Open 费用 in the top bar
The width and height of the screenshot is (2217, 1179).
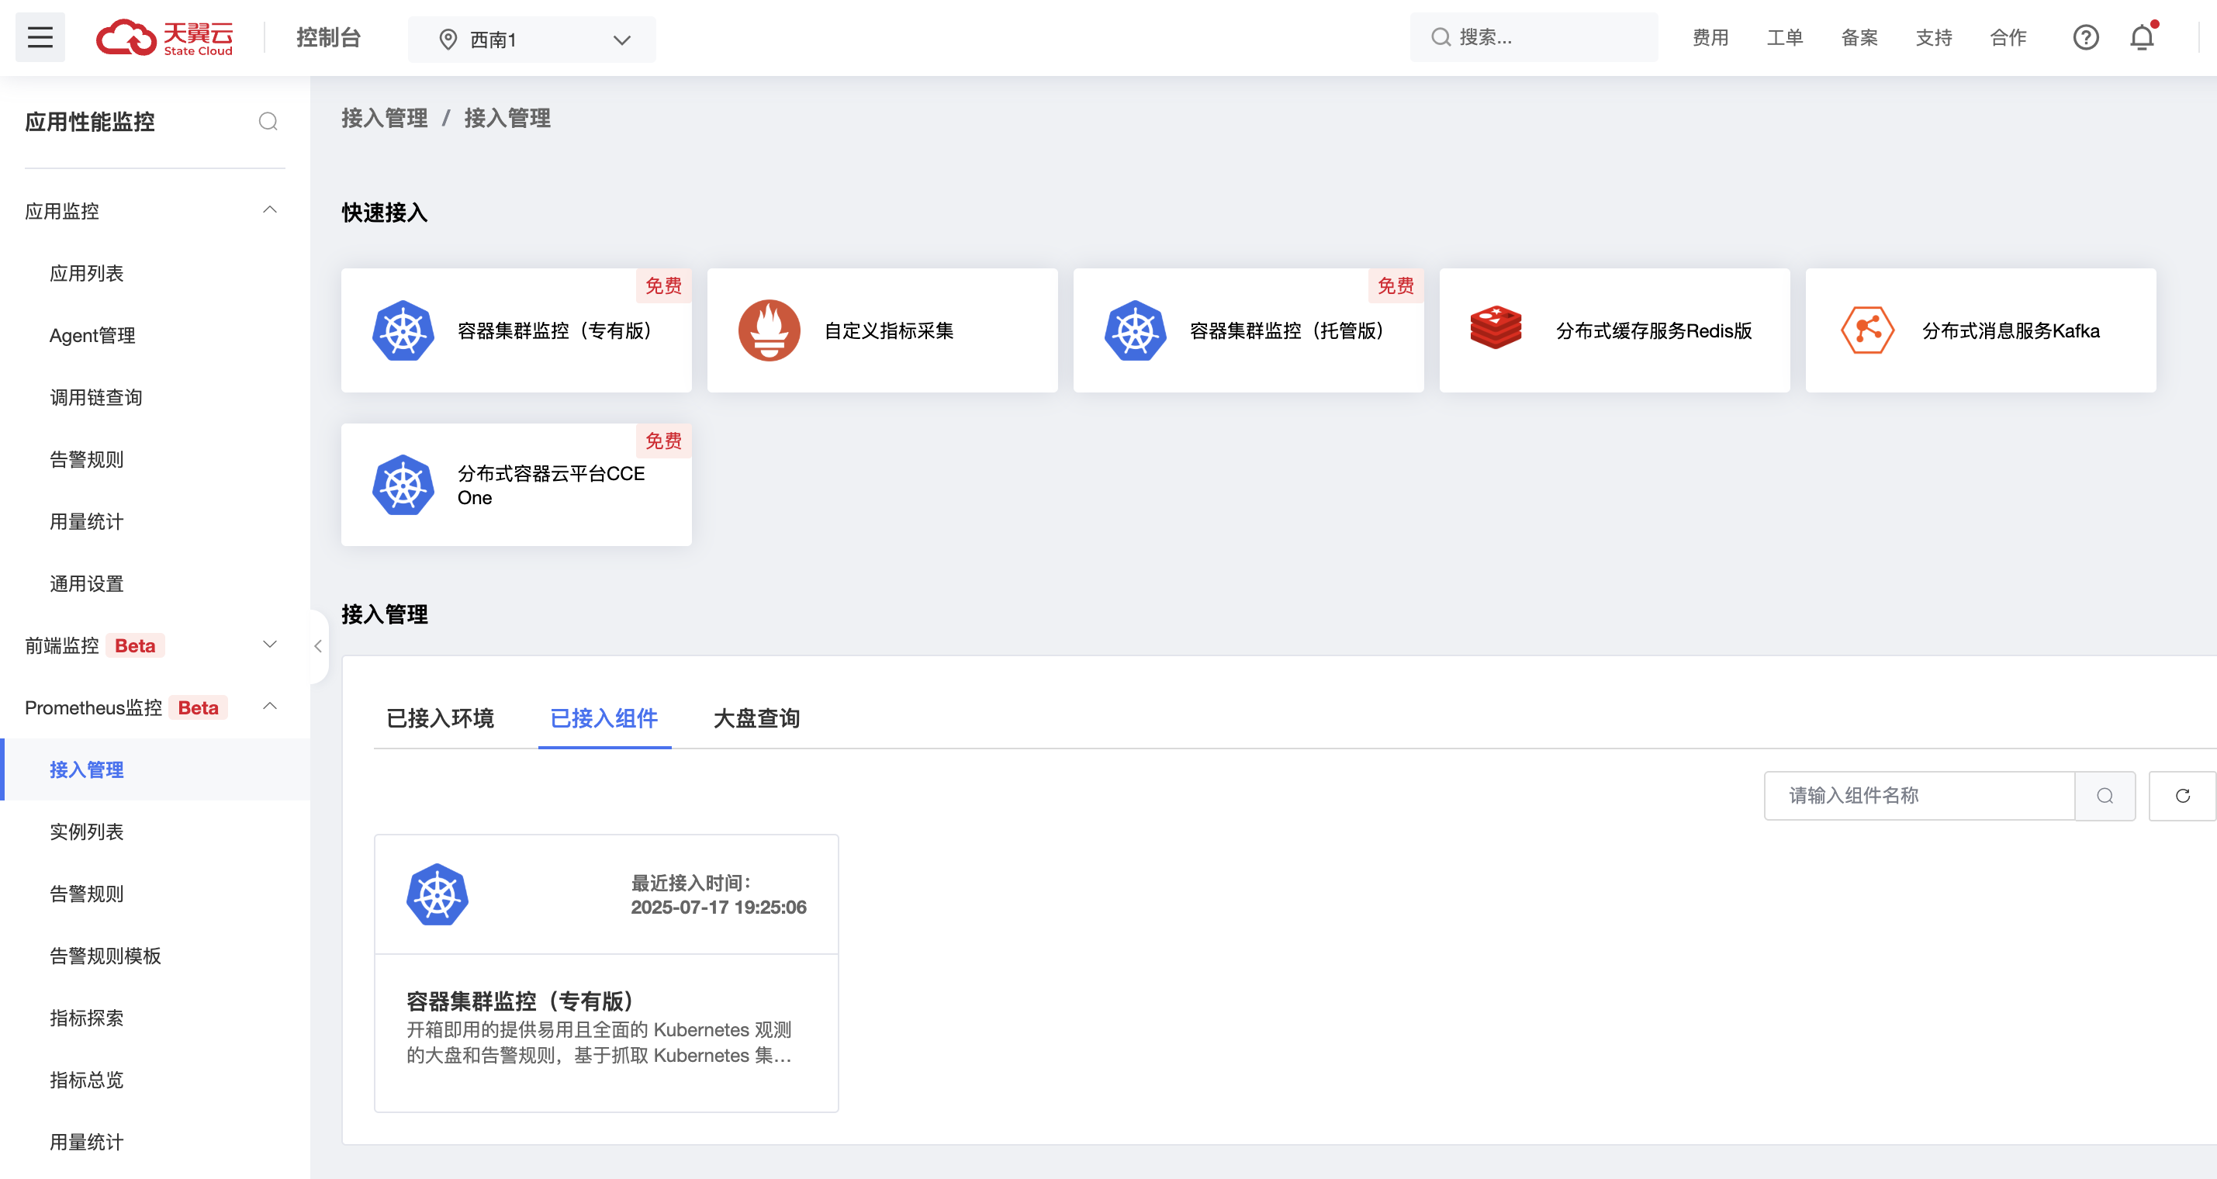pyautogui.click(x=1710, y=38)
